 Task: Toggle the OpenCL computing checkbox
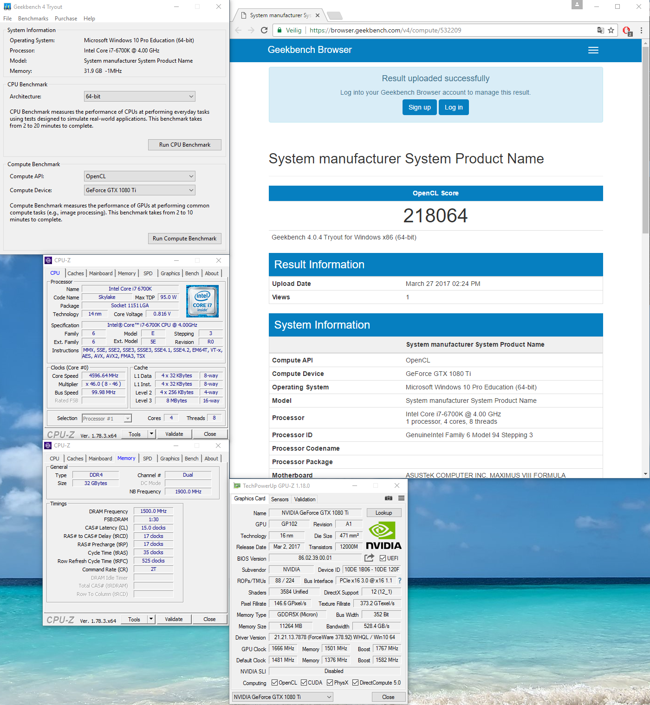(274, 683)
